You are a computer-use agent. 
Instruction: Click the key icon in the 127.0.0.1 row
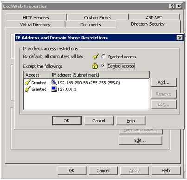[x=27, y=89]
